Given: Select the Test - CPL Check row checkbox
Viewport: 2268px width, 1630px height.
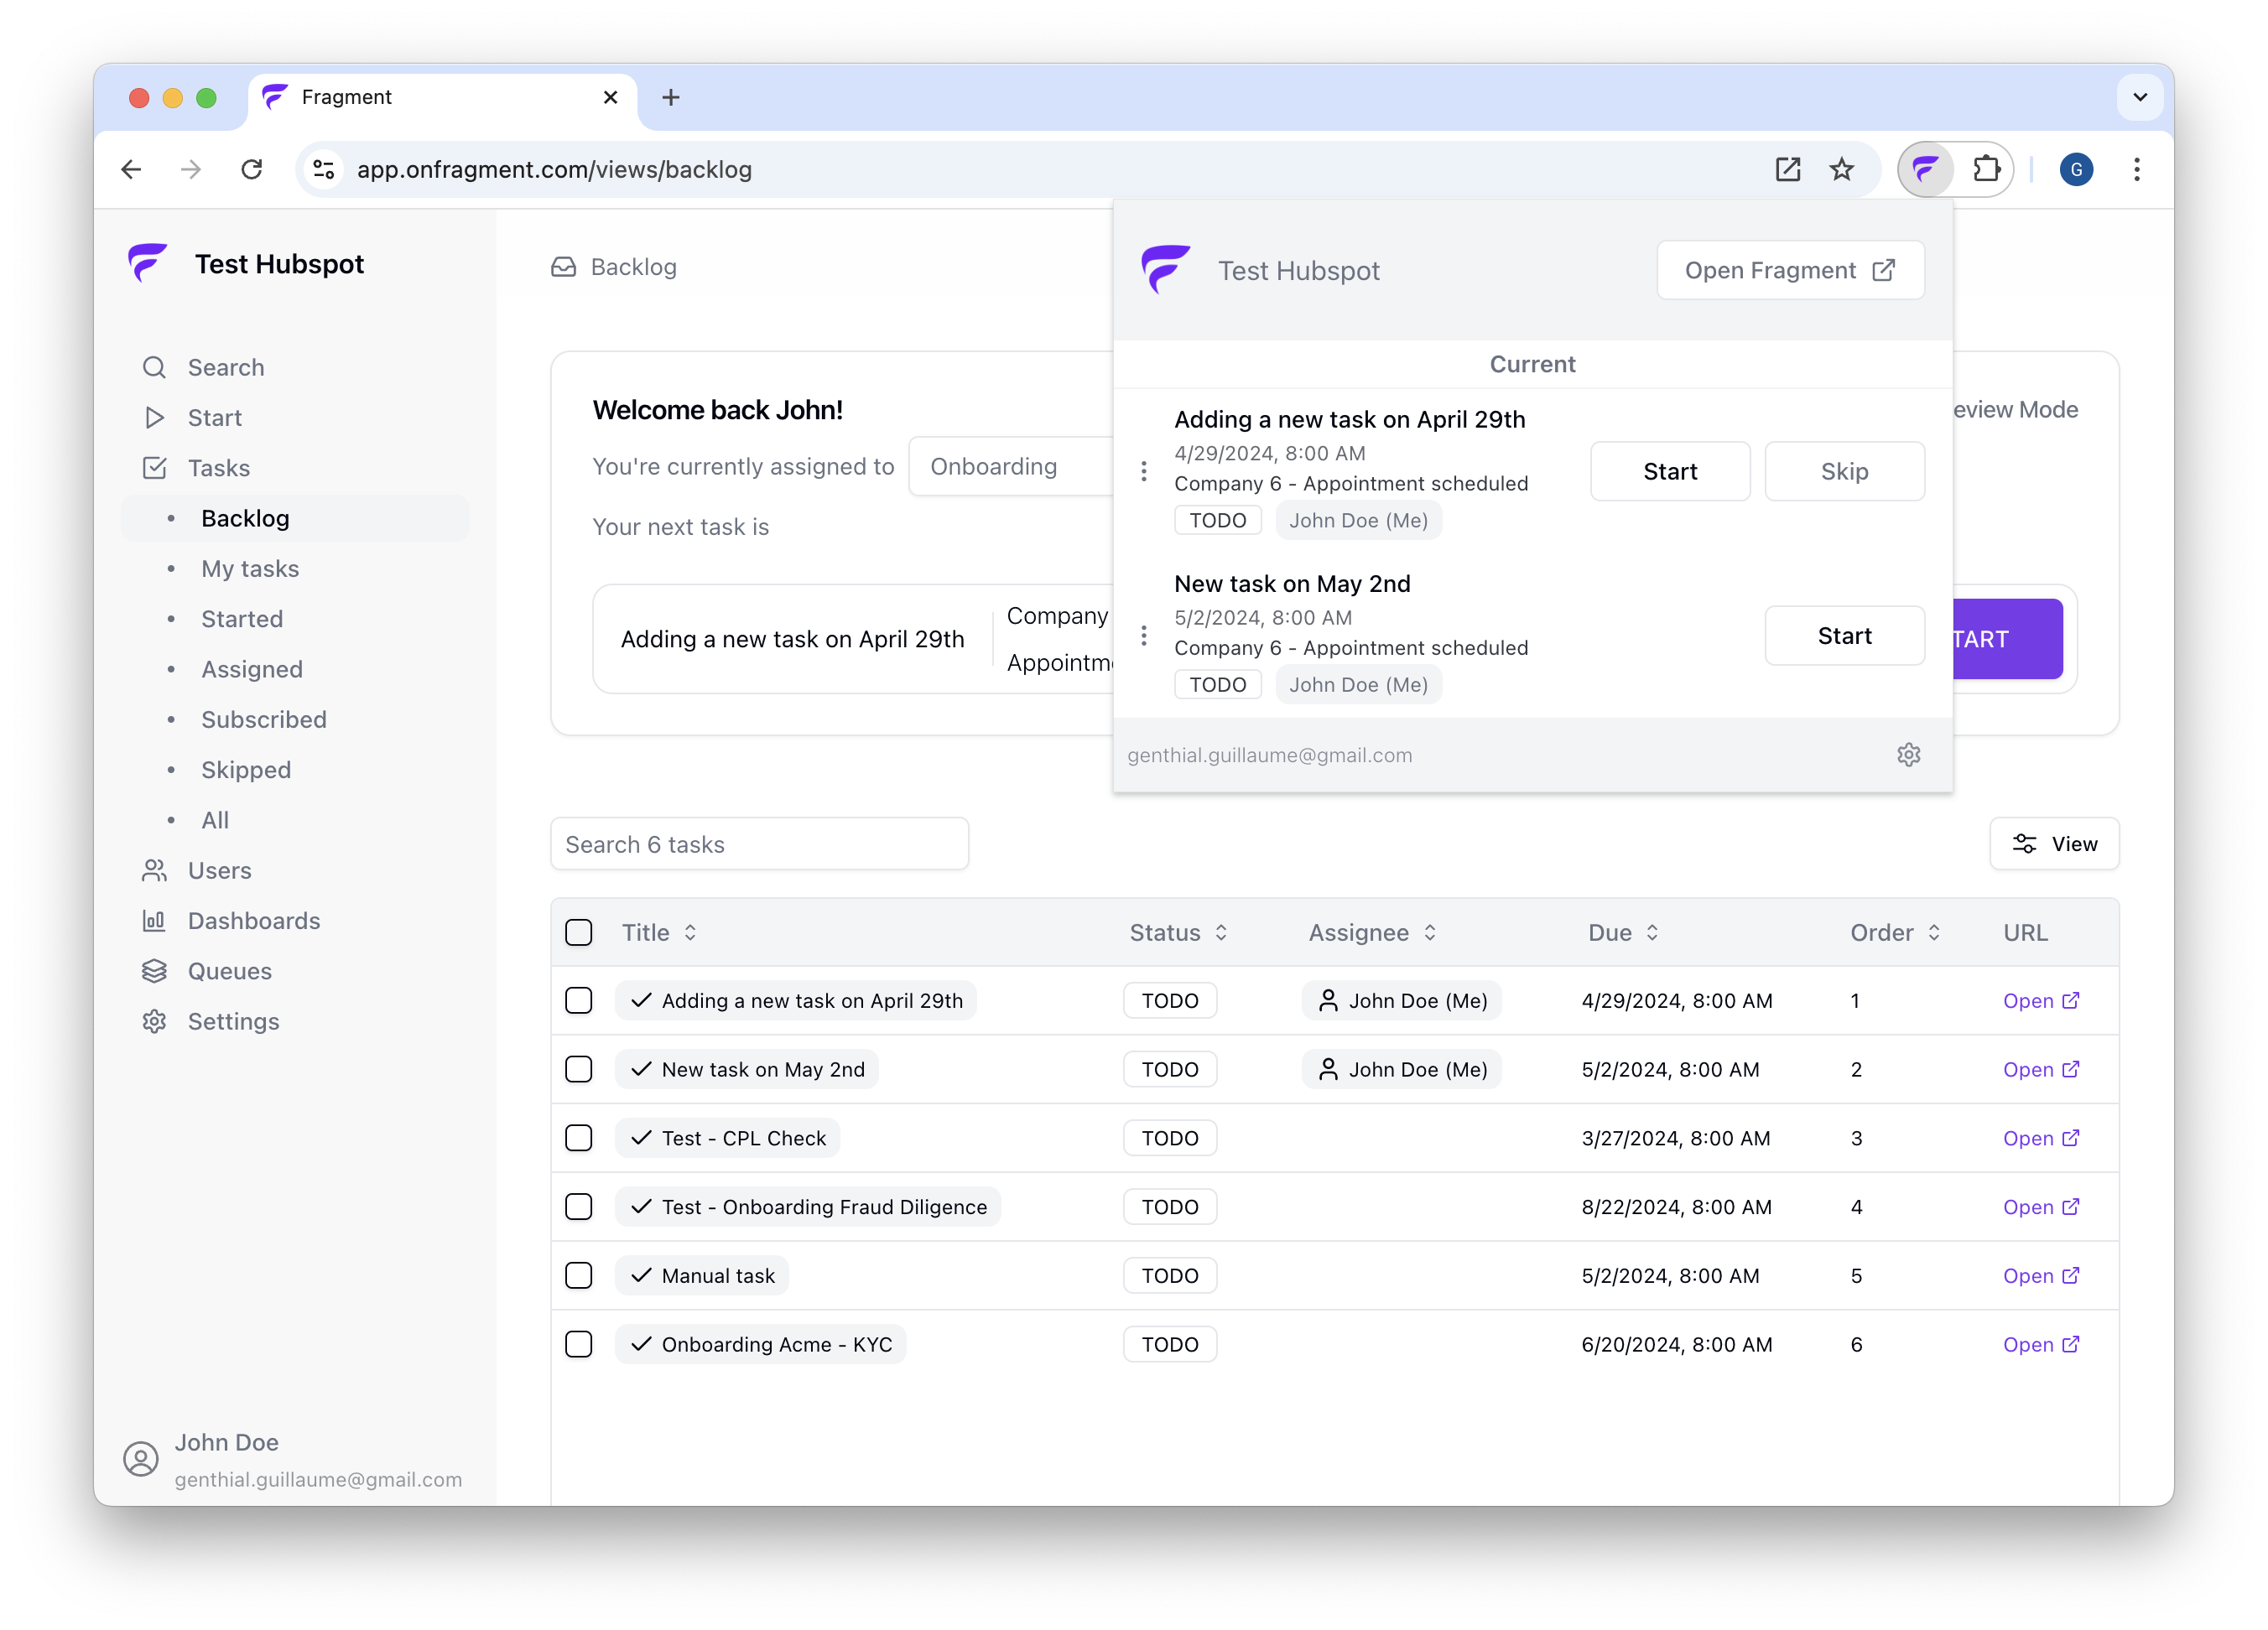Looking at the screenshot, I should click(579, 1139).
